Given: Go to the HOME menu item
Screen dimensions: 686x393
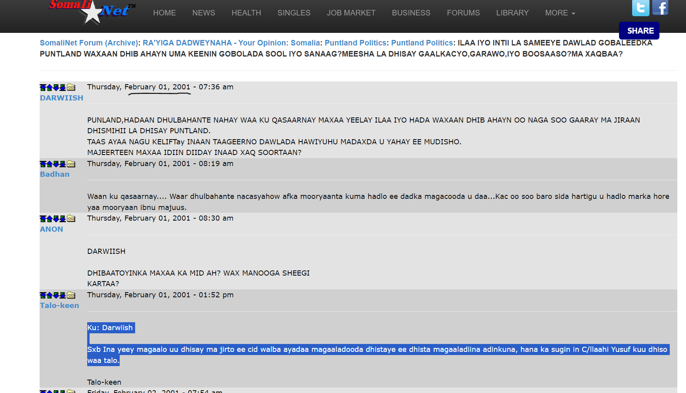Looking at the screenshot, I should (x=164, y=13).
